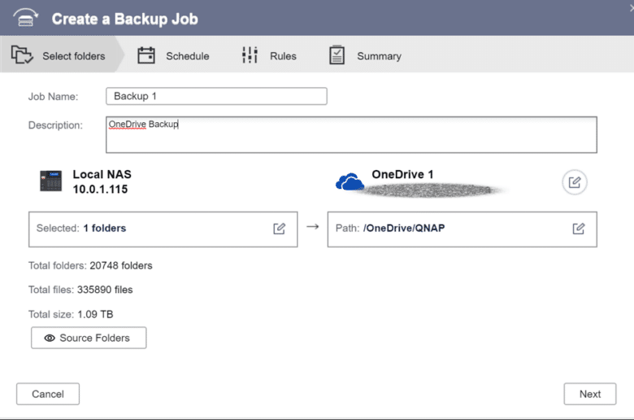Click into the Description text area
The width and height of the screenshot is (634, 420).
[x=351, y=135]
